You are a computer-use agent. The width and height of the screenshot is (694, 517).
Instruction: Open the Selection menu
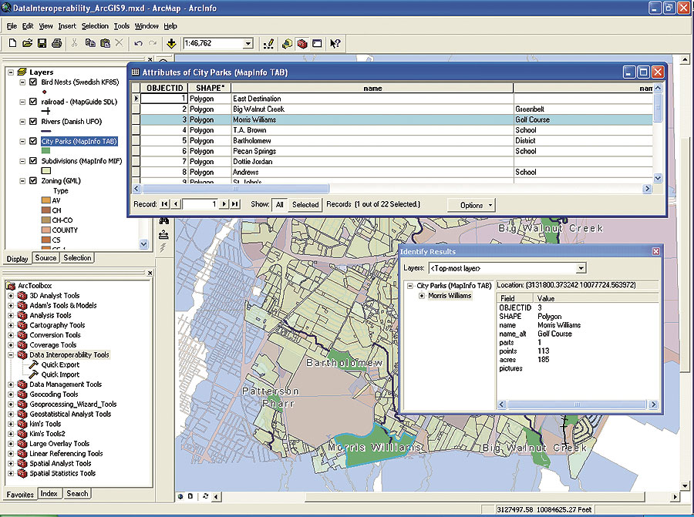pyautogui.click(x=95, y=26)
